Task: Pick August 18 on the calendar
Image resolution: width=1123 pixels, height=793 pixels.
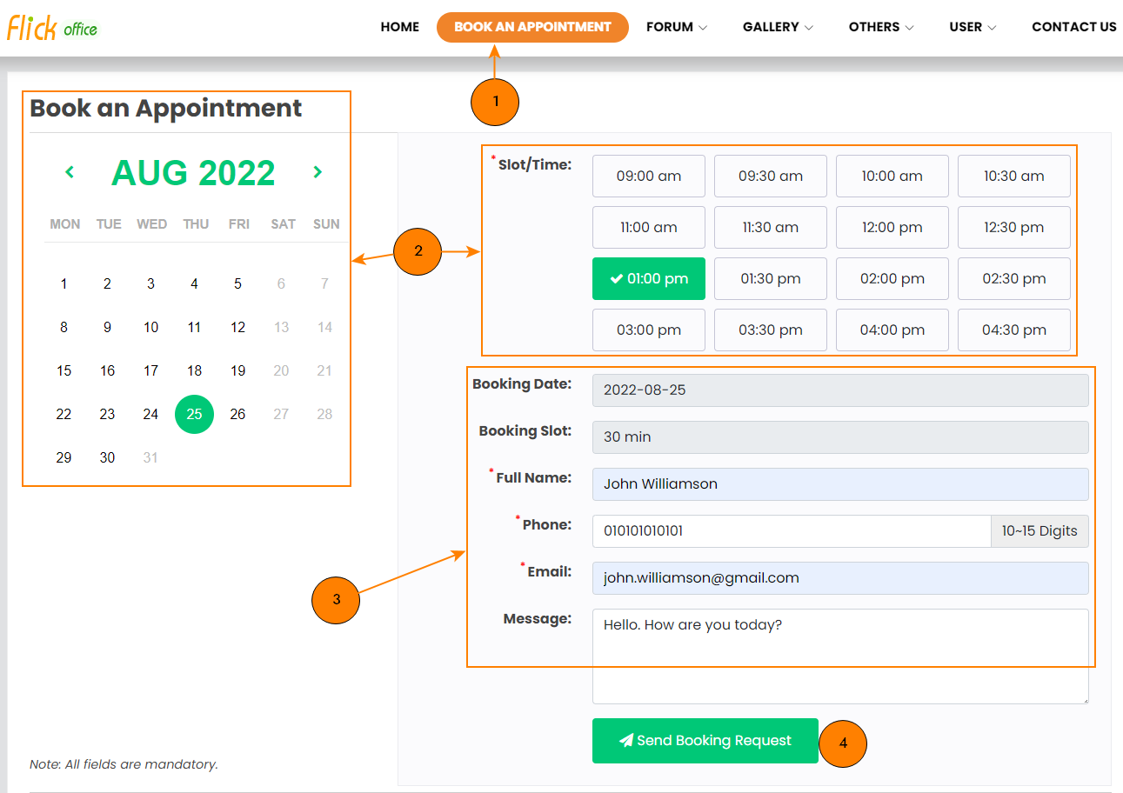Action: click(194, 370)
